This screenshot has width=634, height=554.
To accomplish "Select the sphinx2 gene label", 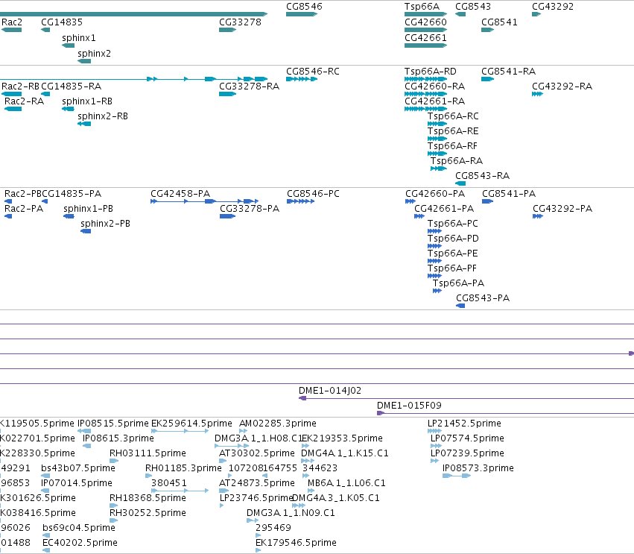I will coord(94,54).
